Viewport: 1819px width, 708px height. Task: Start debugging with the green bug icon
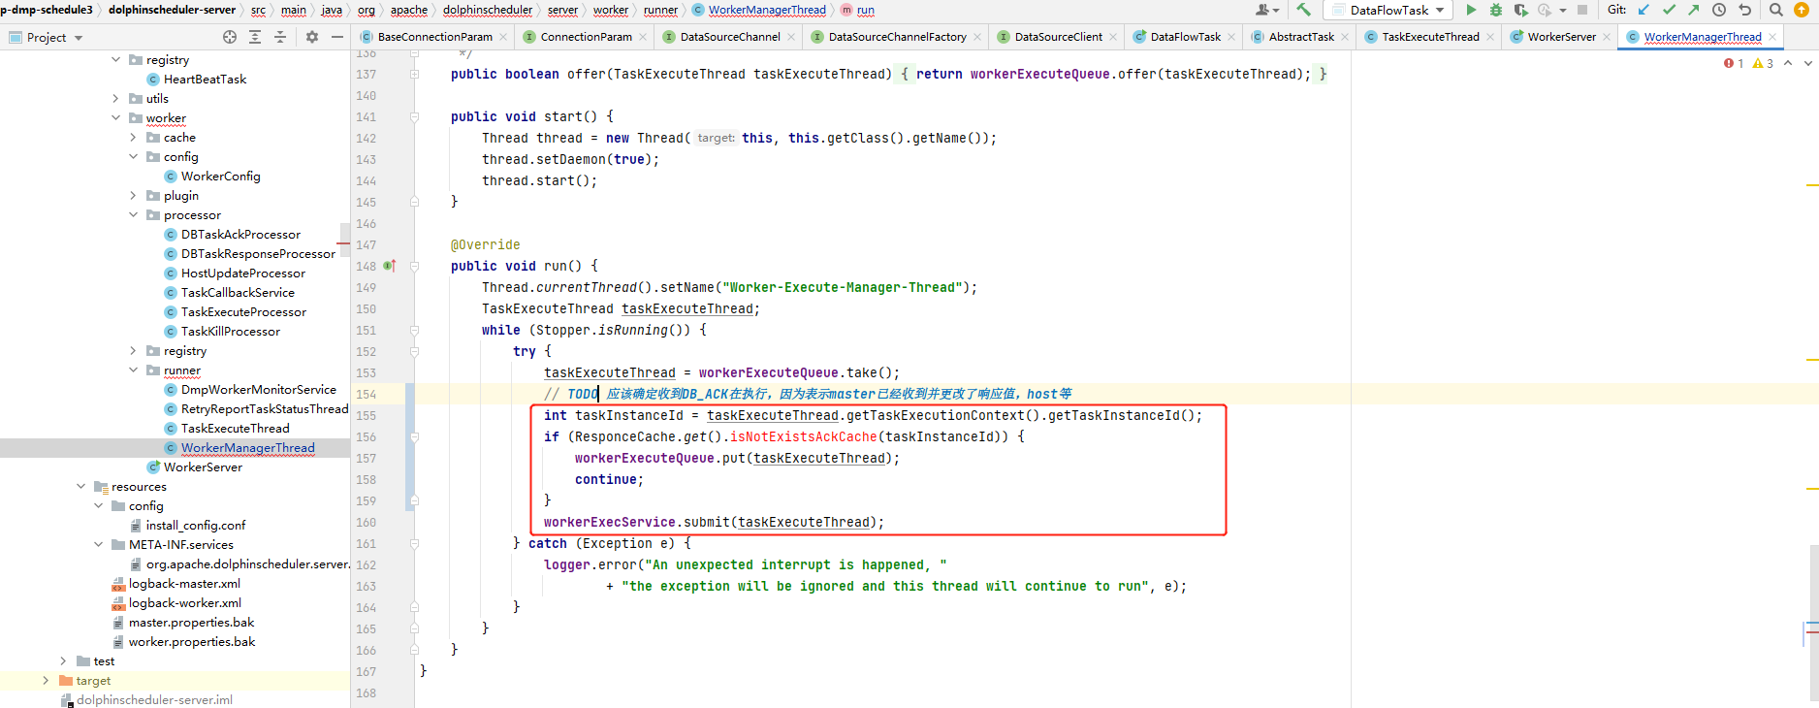(1495, 10)
